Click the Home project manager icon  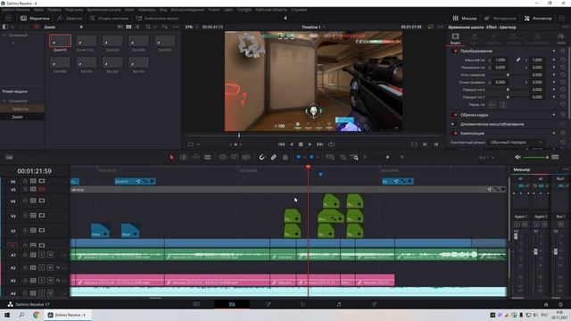pyautogui.click(x=546, y=304)
